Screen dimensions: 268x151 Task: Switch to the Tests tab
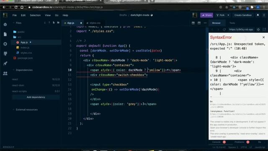point(232,23)
